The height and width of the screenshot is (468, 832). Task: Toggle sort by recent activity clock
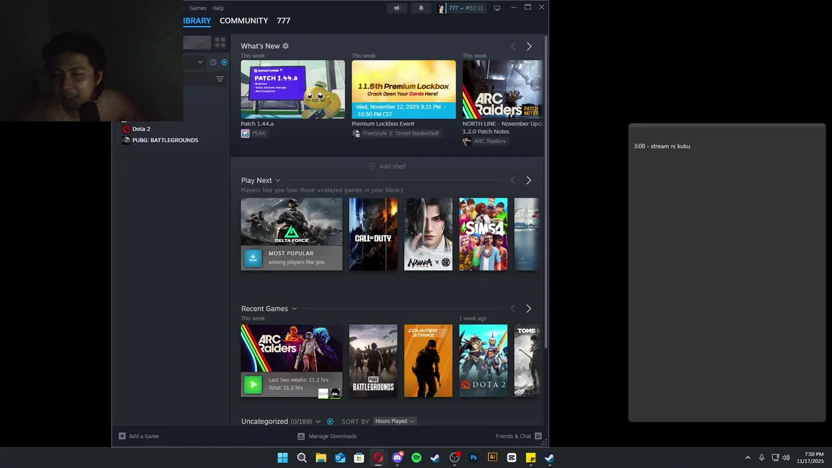pos(213,62)
